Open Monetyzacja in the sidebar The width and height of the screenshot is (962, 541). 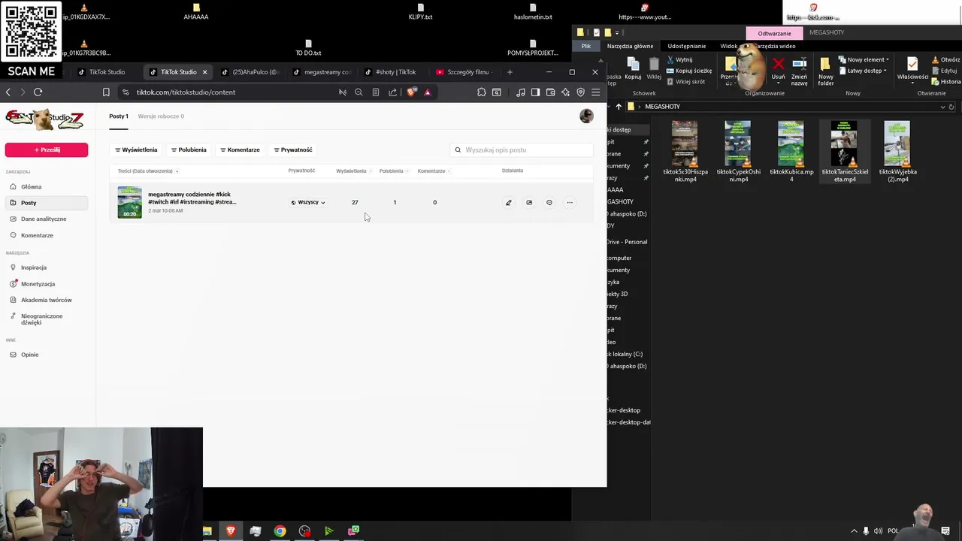pos(38,284)
